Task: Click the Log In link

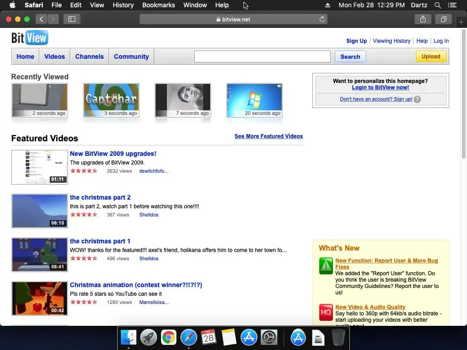Action: click(x=441, y=41)
